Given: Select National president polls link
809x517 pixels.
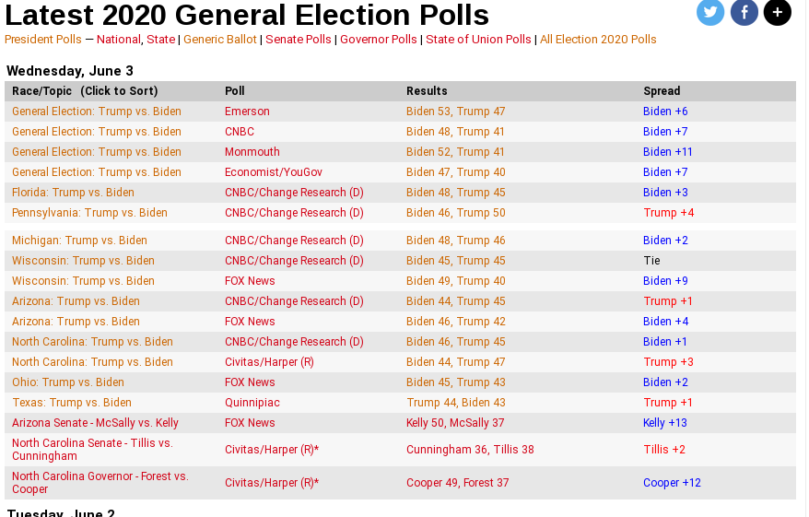Looking at the screenshot, I should (119, 40).
